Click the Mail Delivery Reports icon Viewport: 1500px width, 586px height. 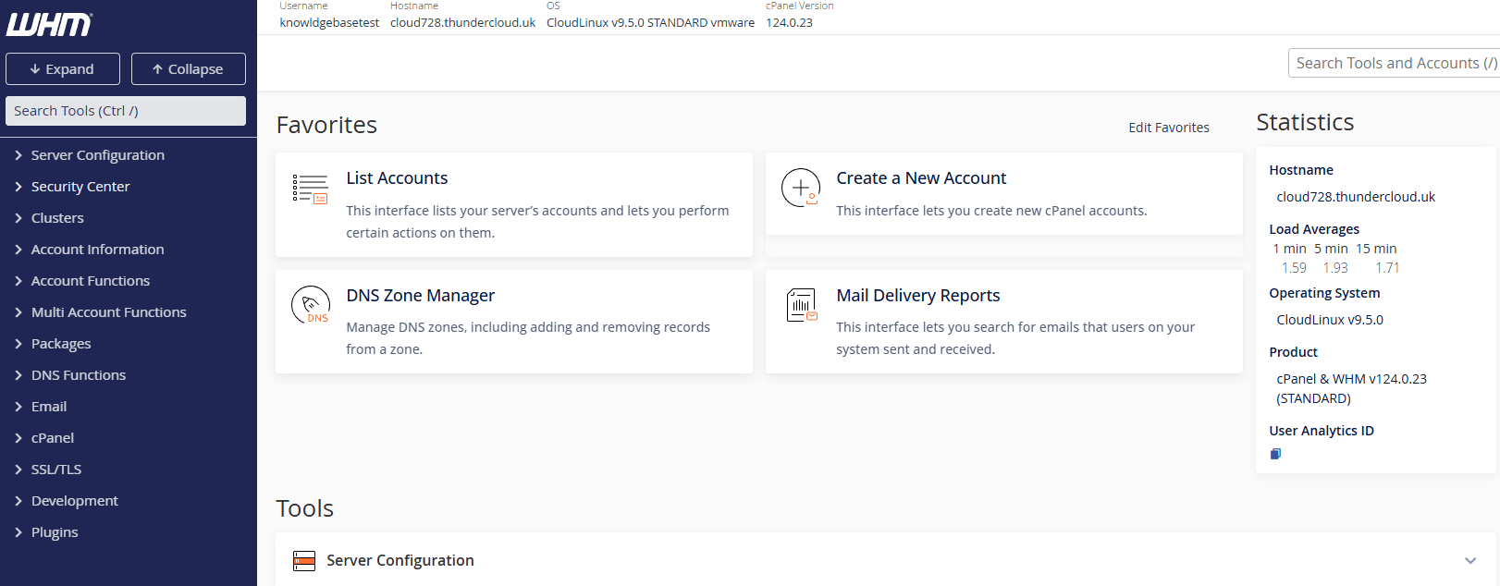(802, 305)
